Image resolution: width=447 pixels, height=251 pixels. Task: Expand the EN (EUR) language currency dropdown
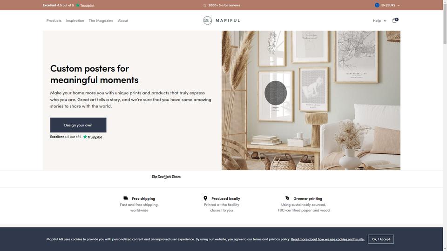click(x=387, y=5)
